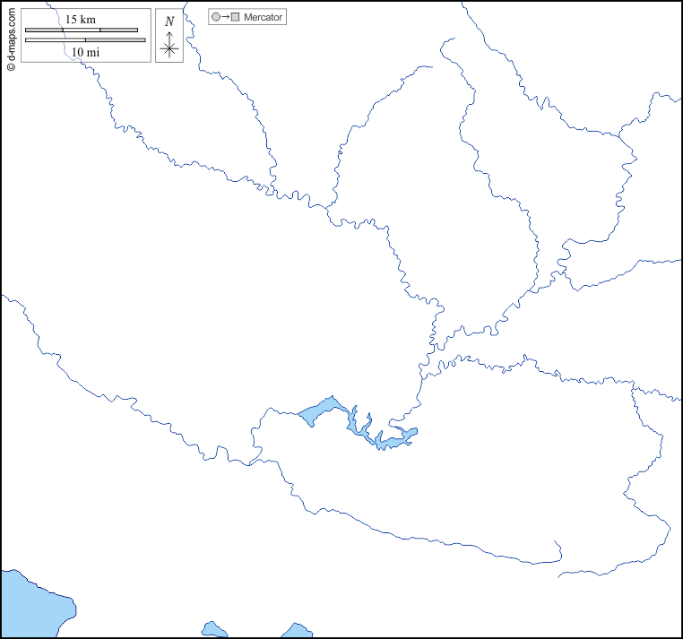Click the gray right half of mile bar

click(x=115, y=40)
